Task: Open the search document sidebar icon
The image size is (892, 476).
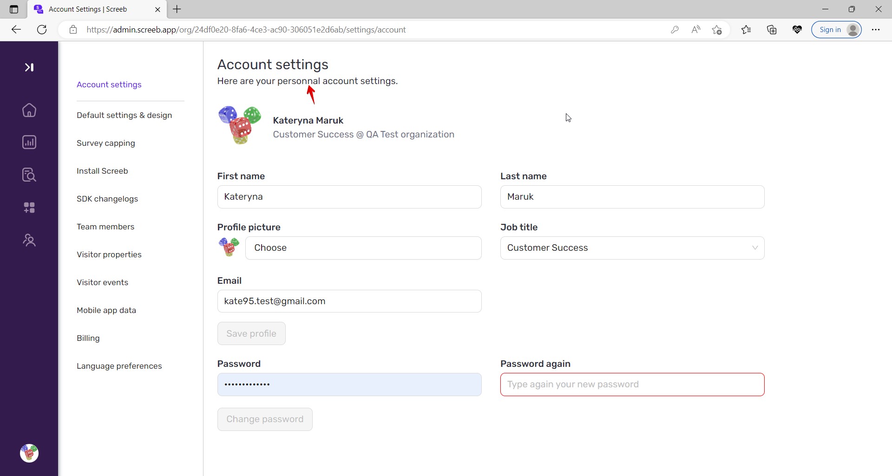Action: tap(29, 175)
